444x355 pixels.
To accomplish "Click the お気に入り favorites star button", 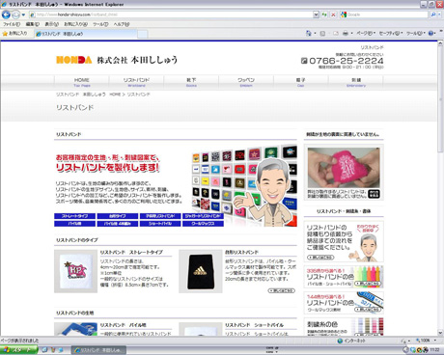I will (x=14, y=33).
